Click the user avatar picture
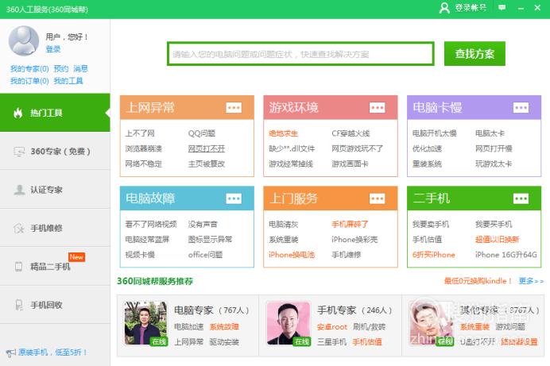This screenshot has width=550, height=366. pyautogui.click(x=24, y=40)
